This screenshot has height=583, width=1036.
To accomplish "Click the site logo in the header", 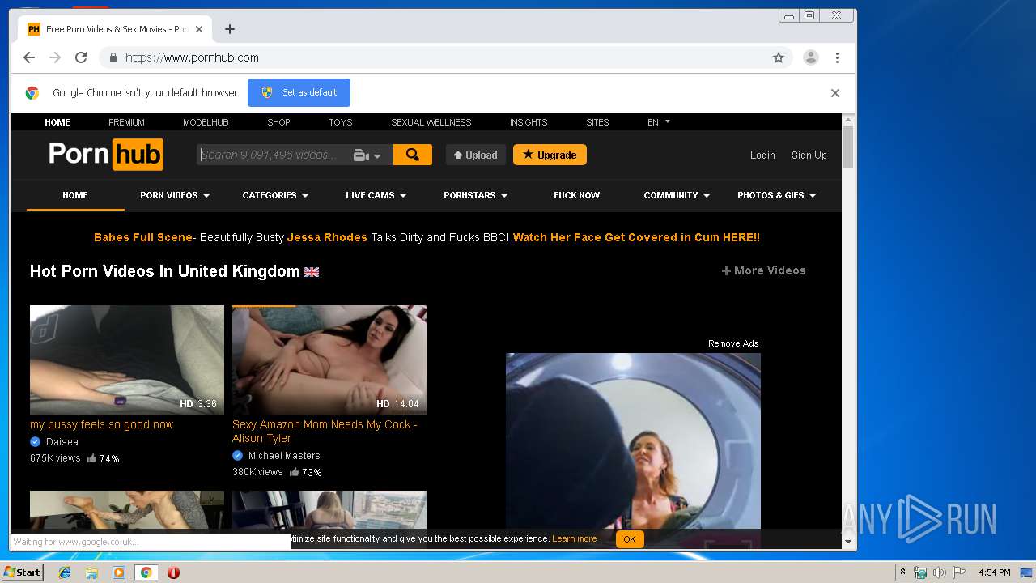I will click(x=106, y=154).
